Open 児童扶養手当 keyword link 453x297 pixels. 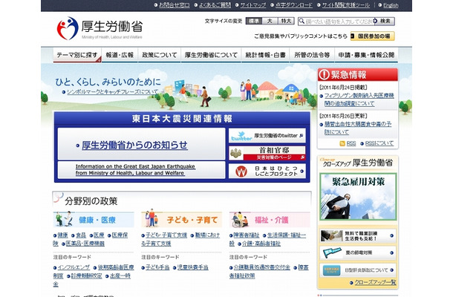tap(192, 267)
